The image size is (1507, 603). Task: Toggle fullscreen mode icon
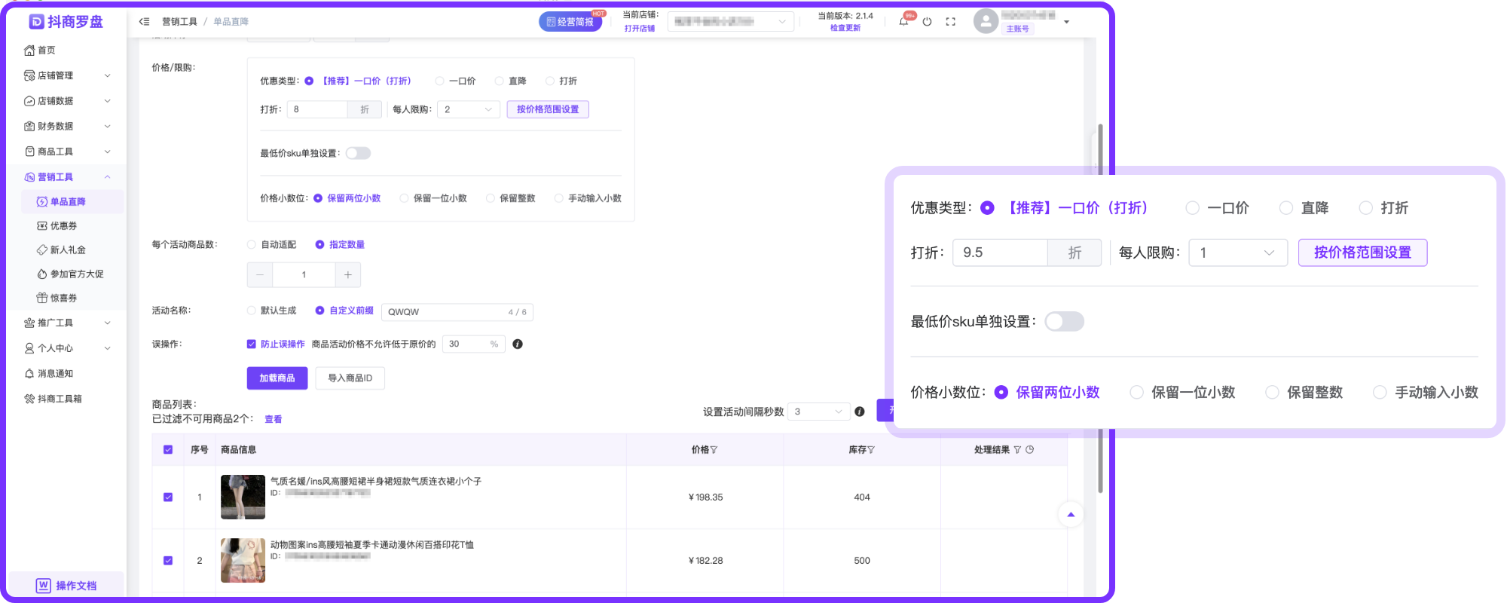click(950, 22)
